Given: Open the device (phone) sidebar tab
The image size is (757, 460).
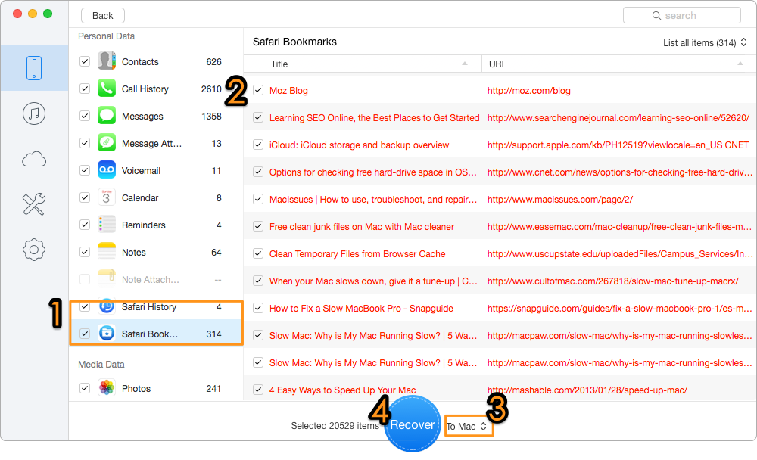Looking at the screenshot, I should coord(34,68).
